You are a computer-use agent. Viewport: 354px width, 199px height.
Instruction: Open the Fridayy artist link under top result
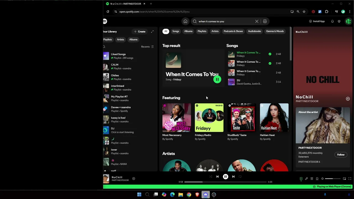tap(177, 80)
